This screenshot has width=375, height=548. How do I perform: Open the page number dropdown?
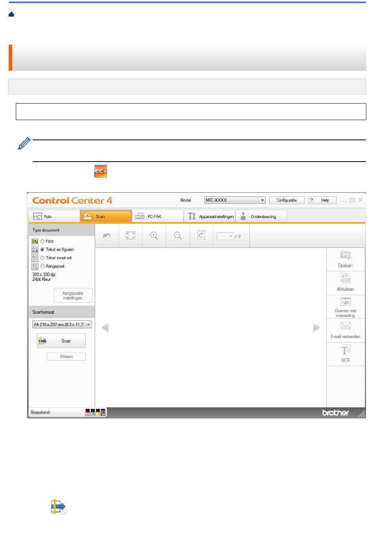pyautogui.click(x=225, y=236)
